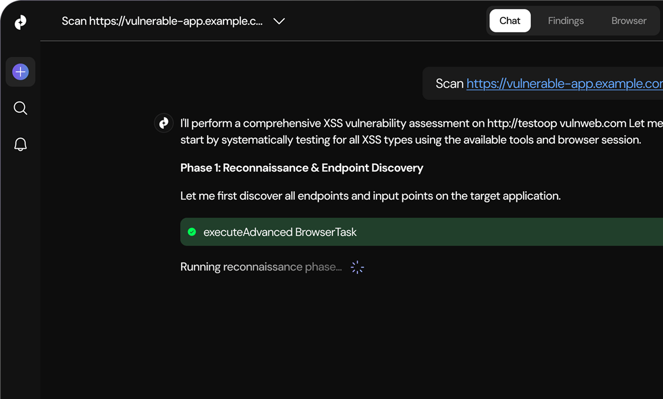Switch to the Browser tab
The image size is (663, 399).
(629, 21)
